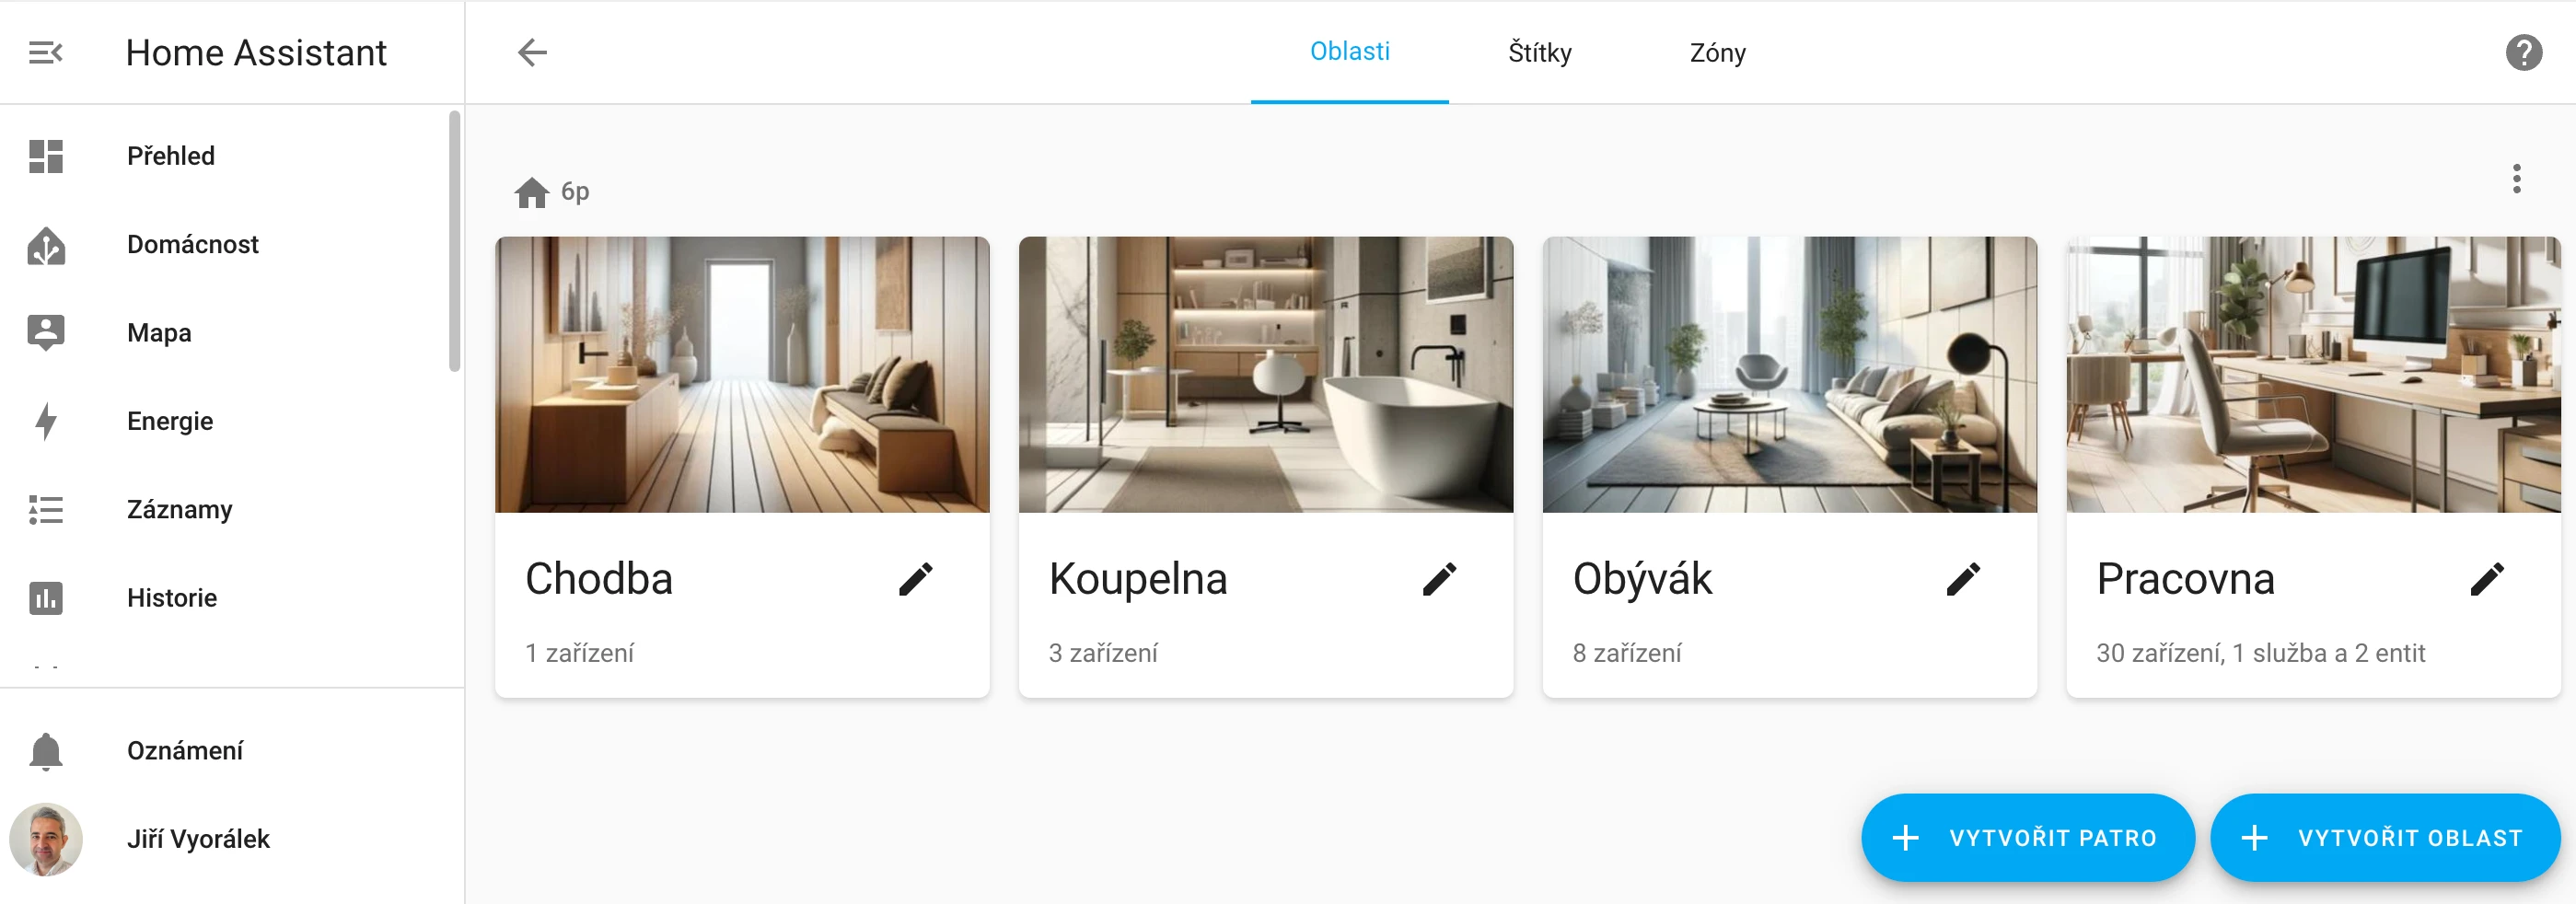Viewport: 2576px width, 904px height.
Task: Click the Vytvořit oblast button
Action: pyautogui.click(x=2384, y=837)
